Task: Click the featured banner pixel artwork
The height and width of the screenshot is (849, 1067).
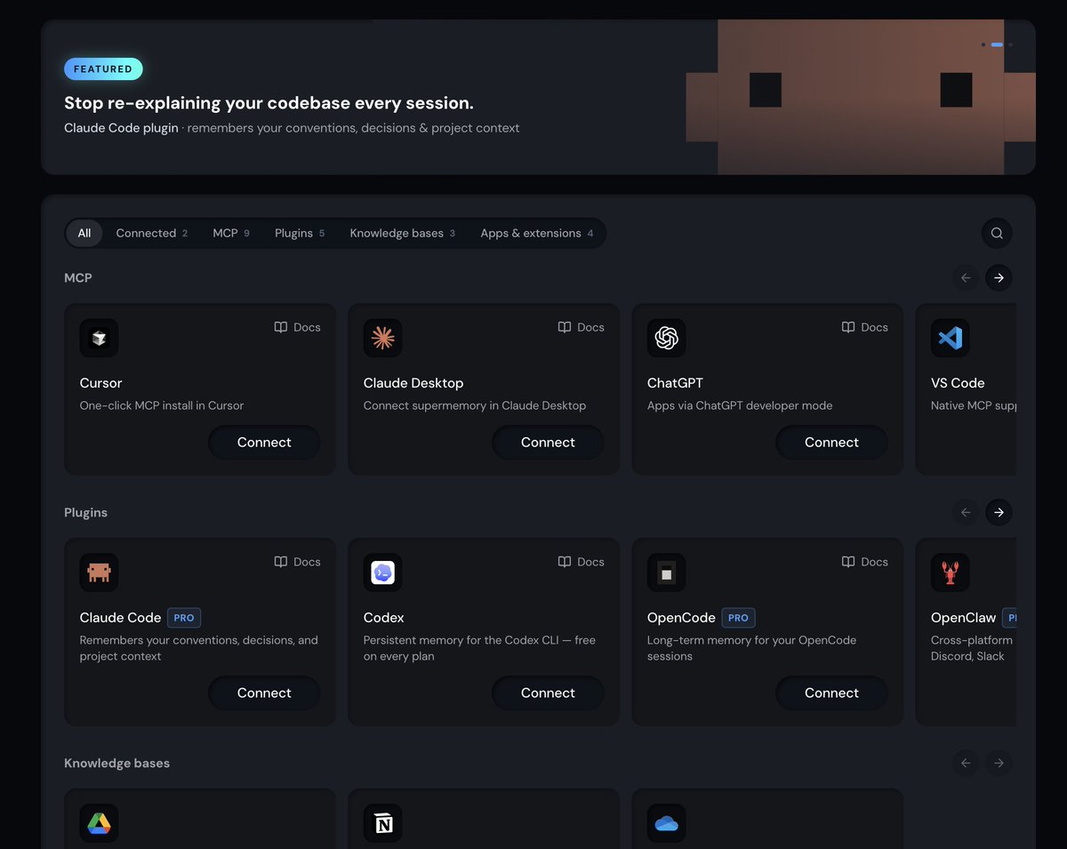Action: [x=861, y=97]
